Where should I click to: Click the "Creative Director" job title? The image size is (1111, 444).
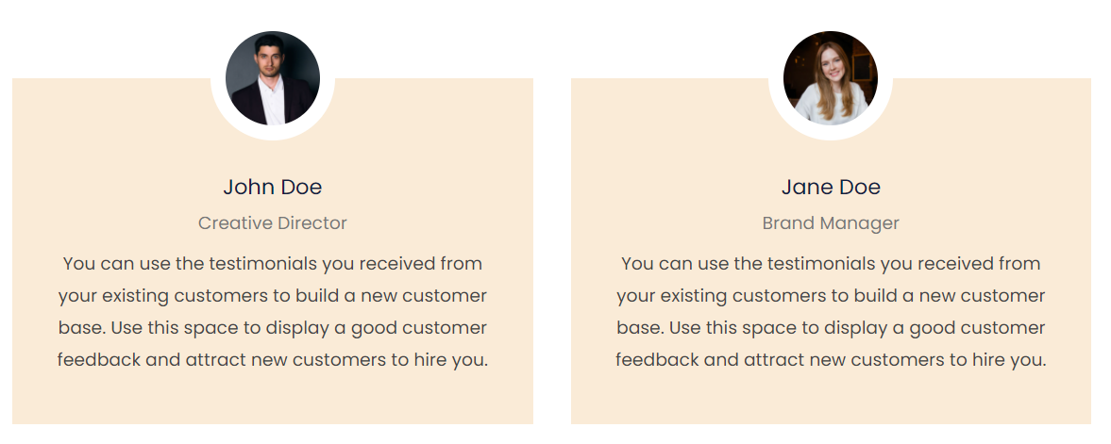pyautogui.click(x=273, y=223)
